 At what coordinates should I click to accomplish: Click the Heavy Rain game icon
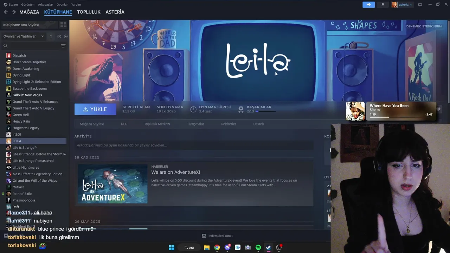9,121
